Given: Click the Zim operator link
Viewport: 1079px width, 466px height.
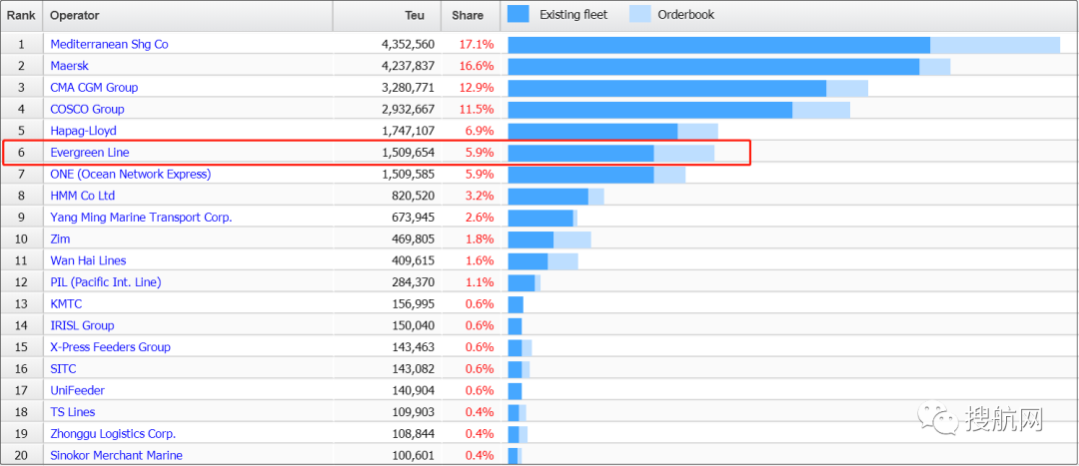Looking at the screenshot, I should (61, 239).
